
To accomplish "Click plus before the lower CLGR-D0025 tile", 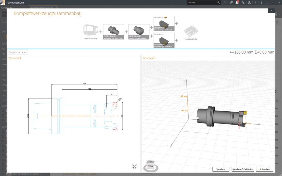I will tap(151, 36).
